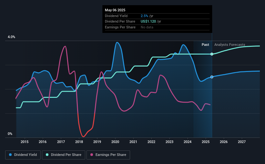Click the US$1.120 value in tooltip
Image resolution: width=265 pixels, height=164 pixels.
148,22
